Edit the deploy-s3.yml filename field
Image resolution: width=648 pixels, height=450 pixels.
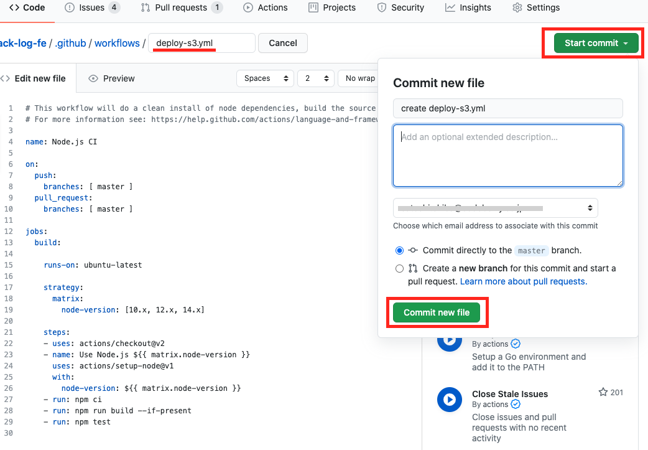click(201, 43)
